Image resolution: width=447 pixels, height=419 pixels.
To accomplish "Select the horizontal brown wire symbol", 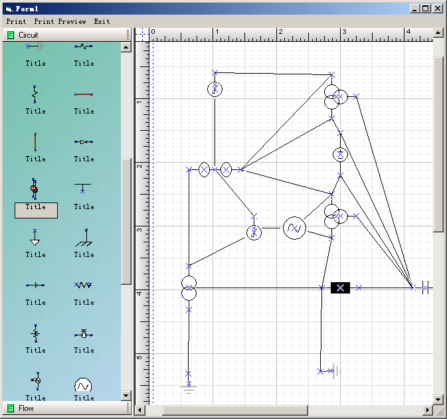I will (84, 94).
